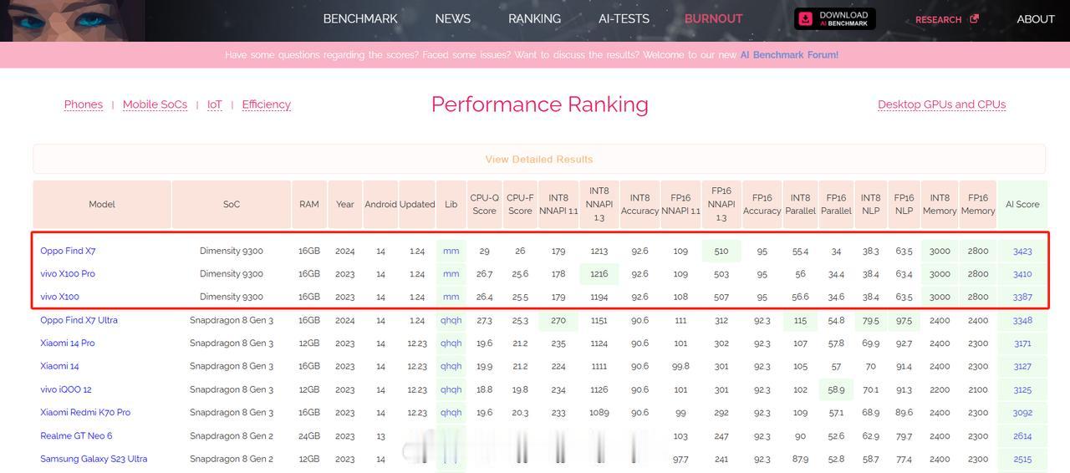1070x473 pixels.
Task: Open the Oppo Find X7 model link
Action: click(x=68, y=251)
